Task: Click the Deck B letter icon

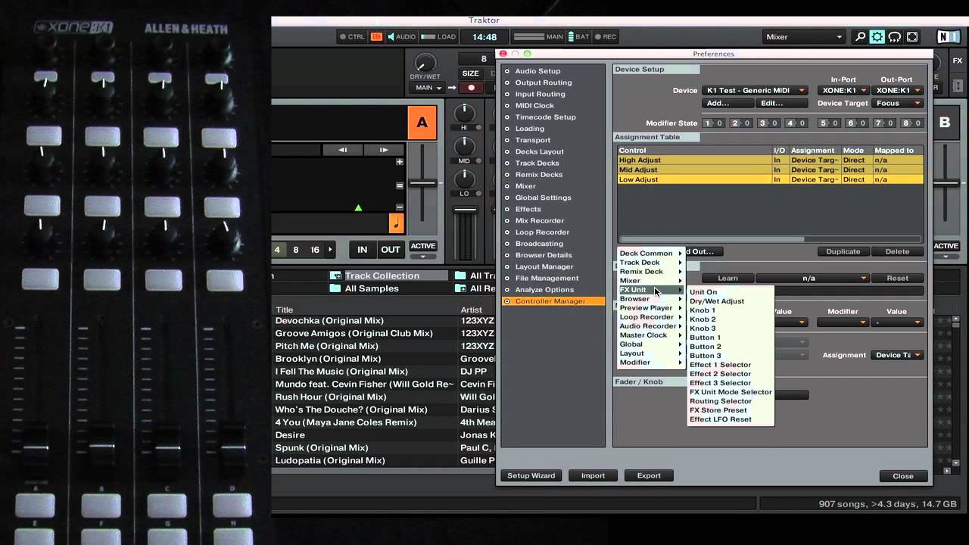Action: point(945,123)
